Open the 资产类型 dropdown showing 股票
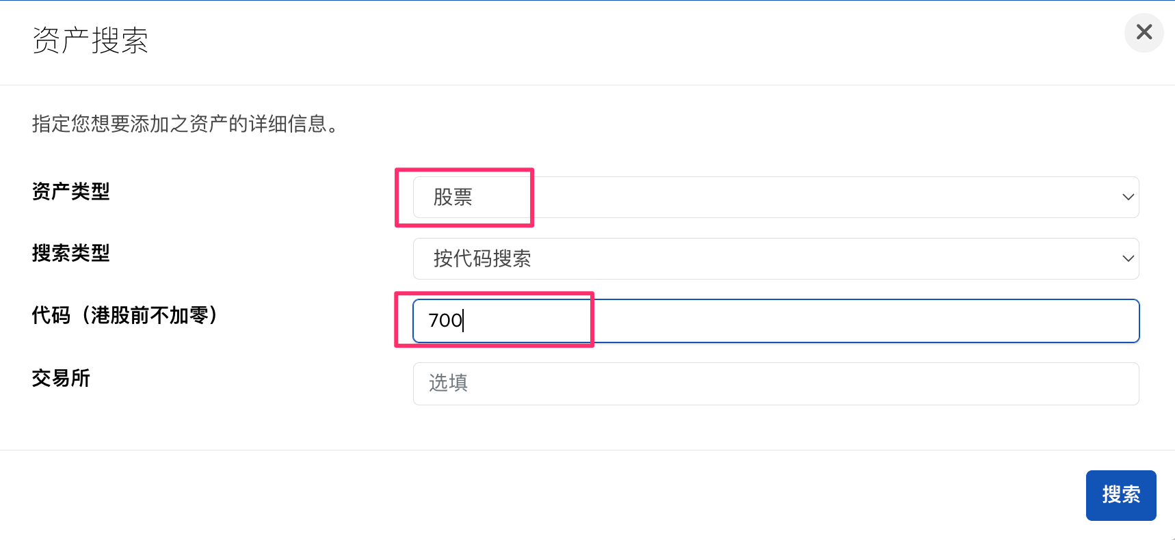The width and height of the screenshot is (1175, 540). coord(776,198)
